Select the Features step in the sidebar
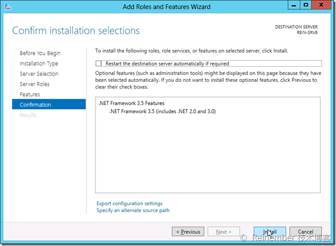Screen dimensions: 336x246 point(30,94)
